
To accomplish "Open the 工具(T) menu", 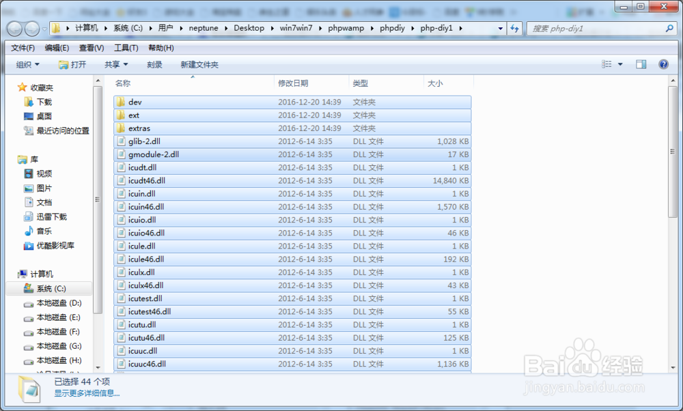I will tap(126, 48).
